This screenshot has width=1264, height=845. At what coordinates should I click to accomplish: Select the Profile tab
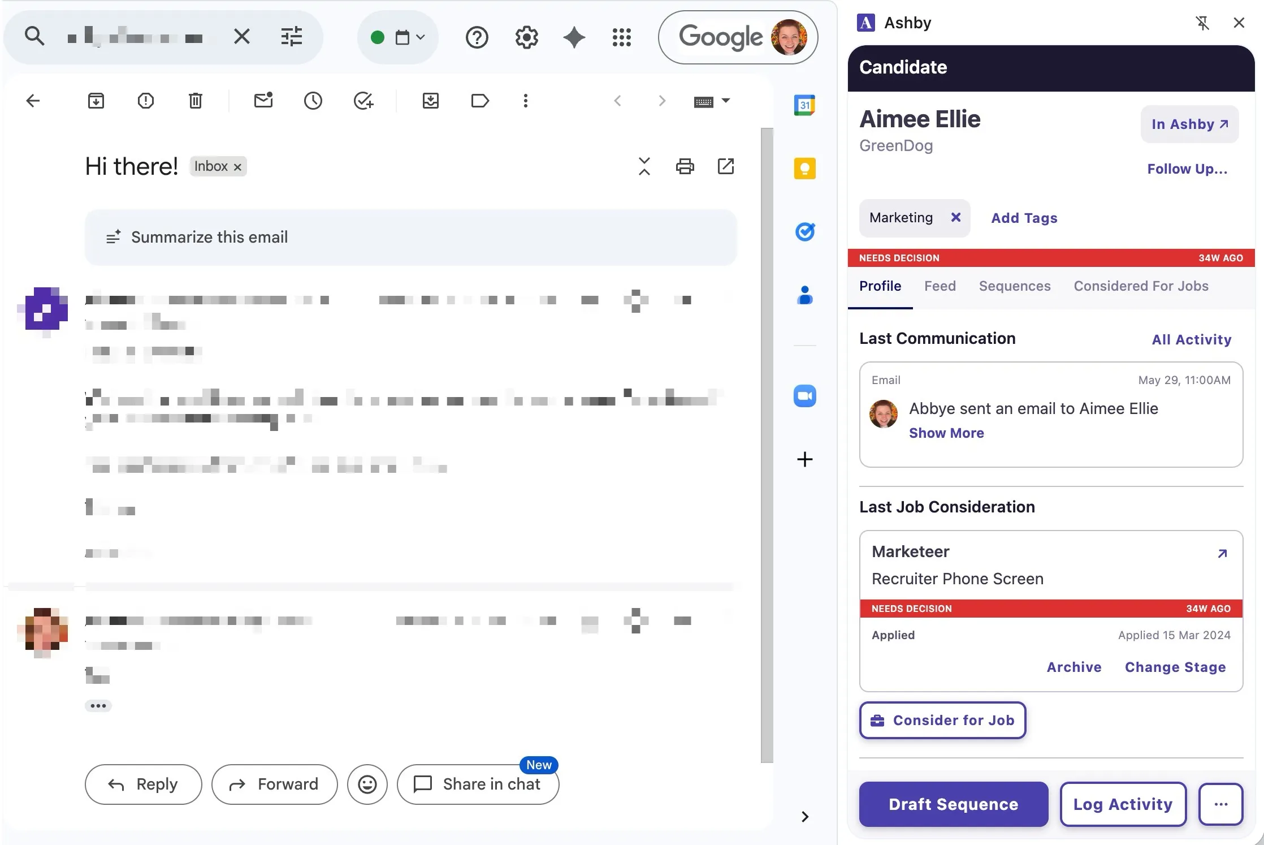(x=880, y=286)
